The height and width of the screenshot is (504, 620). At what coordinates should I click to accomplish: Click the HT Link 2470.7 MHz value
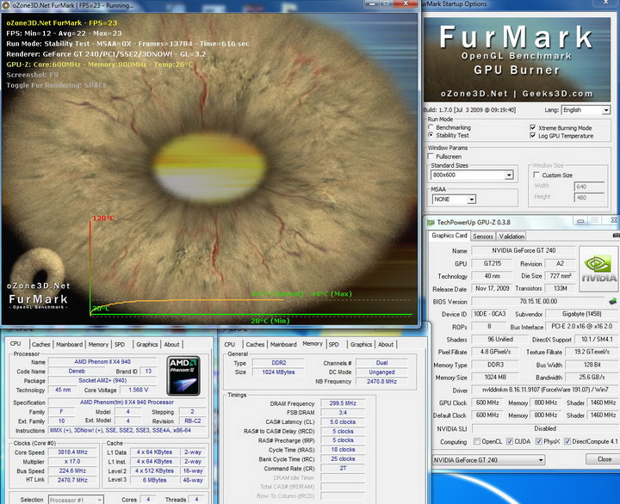click(72, 480)
